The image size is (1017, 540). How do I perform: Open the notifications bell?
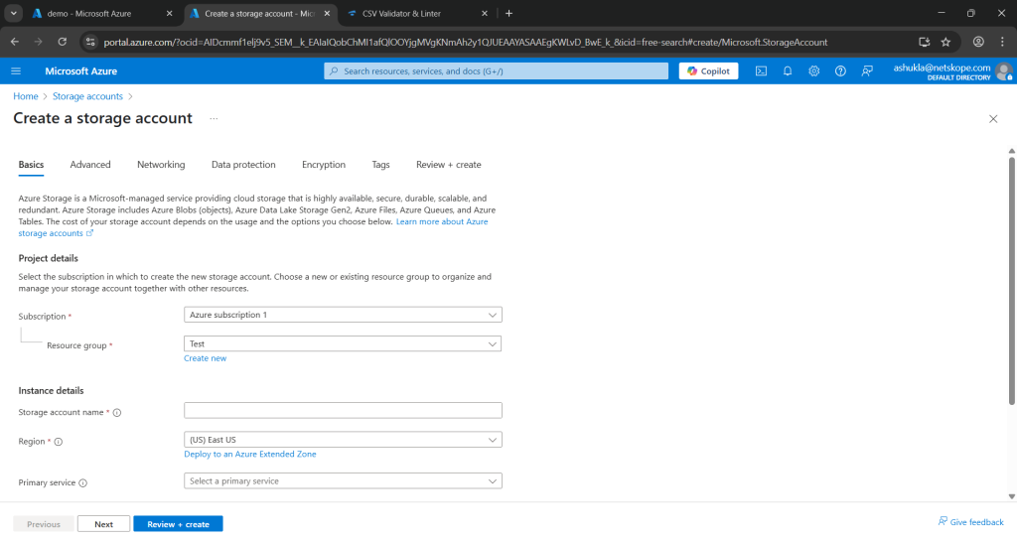[x=788, y=71]
